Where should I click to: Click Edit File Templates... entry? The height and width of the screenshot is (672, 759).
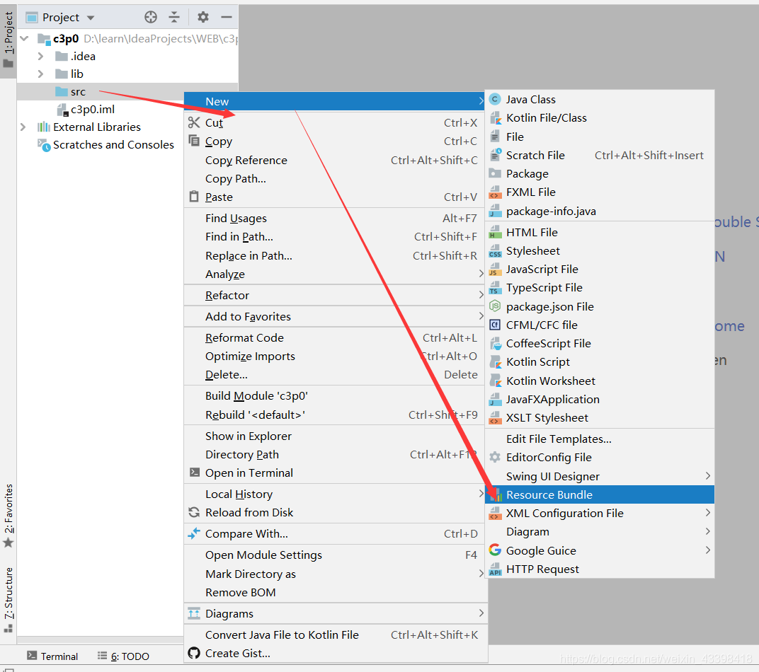pos(599,439)
